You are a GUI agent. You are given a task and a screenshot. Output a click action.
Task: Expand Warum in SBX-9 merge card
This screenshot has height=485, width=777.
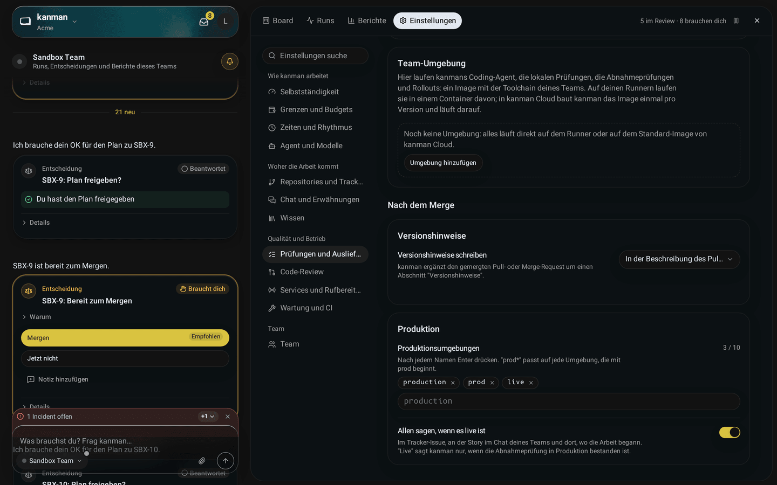pyautogui.click(x=37, y=317)
